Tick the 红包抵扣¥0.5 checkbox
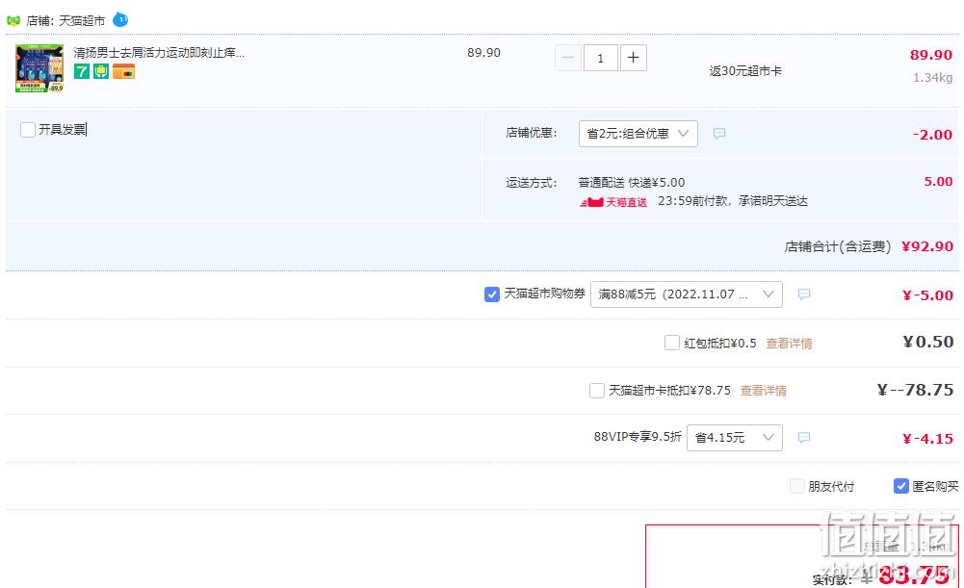The height and width of the screenshot is (588, 964). pos(672,343)
